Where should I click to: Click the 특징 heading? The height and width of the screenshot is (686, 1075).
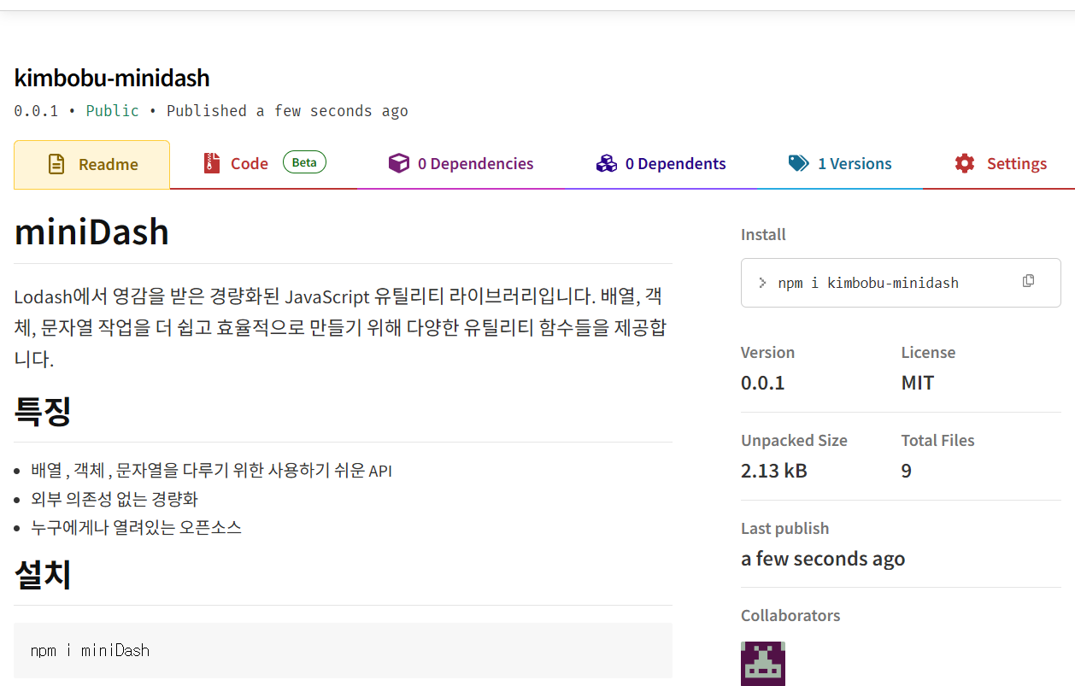pos(43,412)
